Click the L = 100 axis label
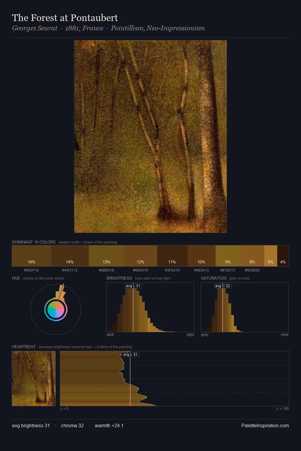The image size is (301, 451). [283, 409]
